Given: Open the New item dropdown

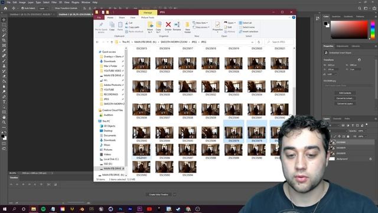Looking at the screenshot, I should [x=200, y=22].
